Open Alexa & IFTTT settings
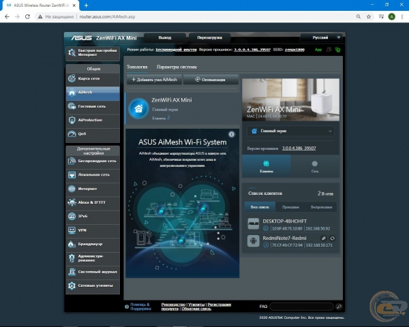Screen dimensions: 409x327 pos(93,202)
